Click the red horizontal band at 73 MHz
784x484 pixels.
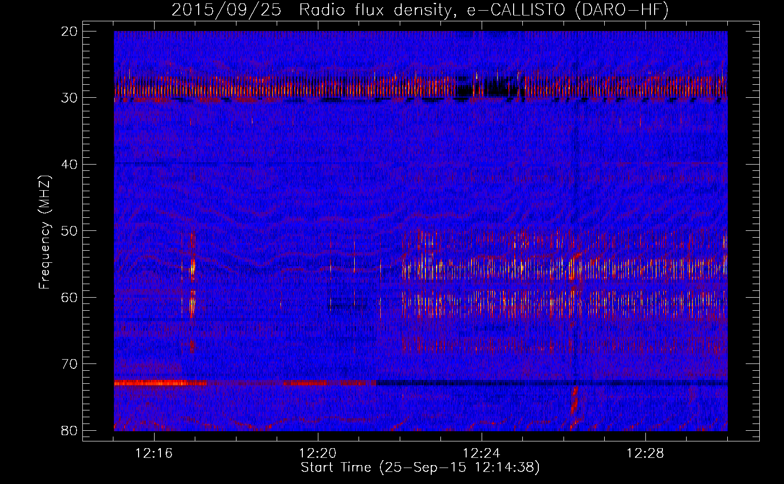click(245, 383)
